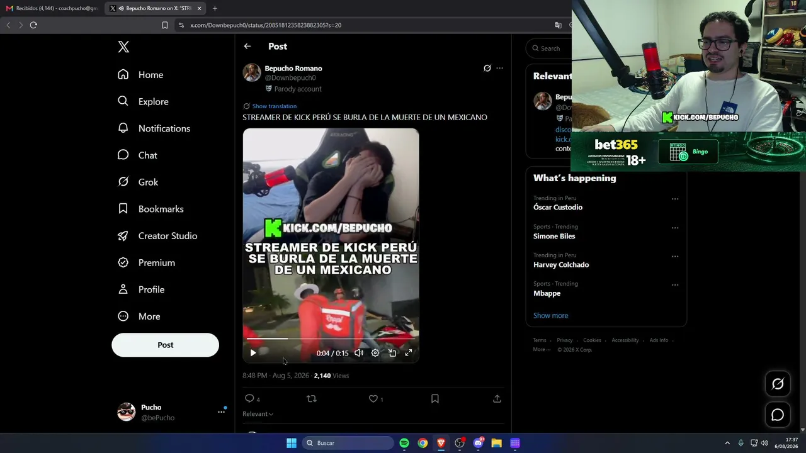Open more options for Simone Biles trend

pos(675,228)
